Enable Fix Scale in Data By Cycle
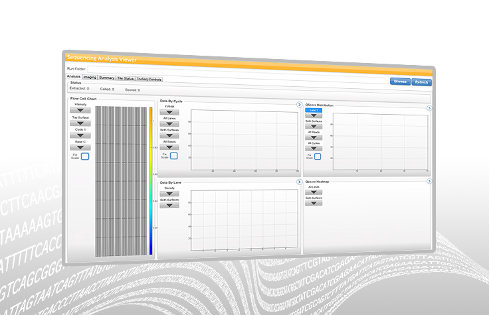This screenshot has width=489, height=315. click(173, 156)
